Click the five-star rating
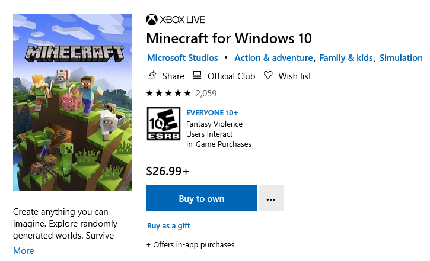The height and width of the screenshot is (261, 430). pos(168,93)
